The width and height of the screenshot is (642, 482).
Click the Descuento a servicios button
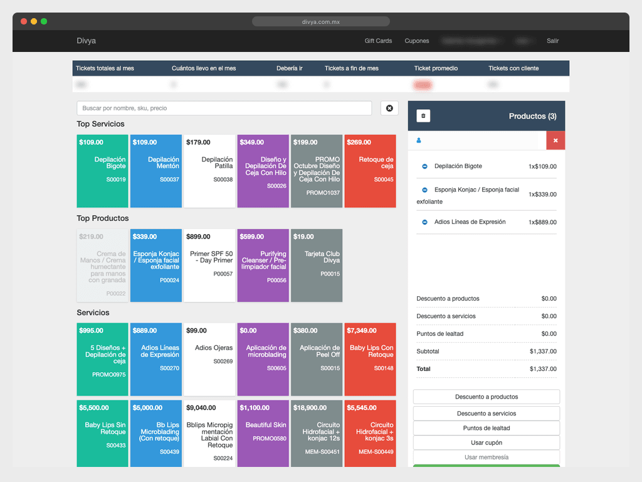point(487,414)
